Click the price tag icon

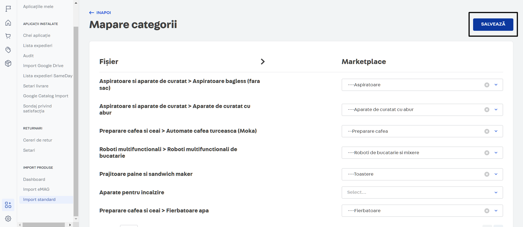(x=8, y=50)
